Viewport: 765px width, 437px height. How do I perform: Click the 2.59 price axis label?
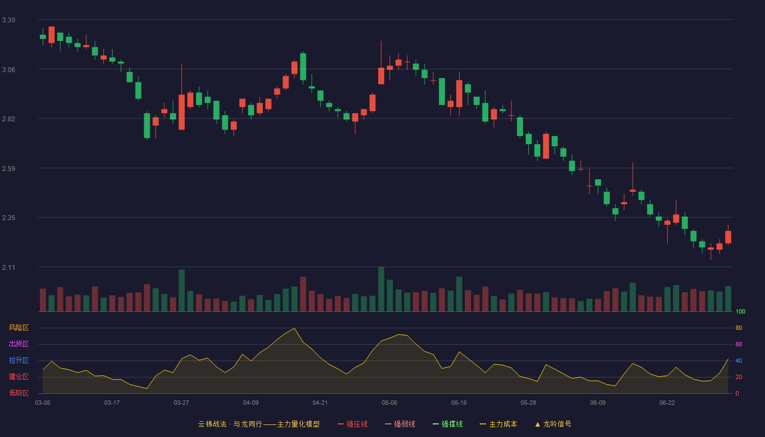coord(9,169)
